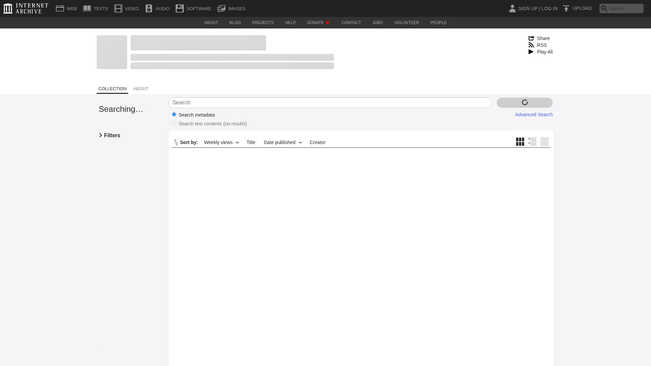
Task: Open the Internet Archive home logo
Action: tap(26, 8)
